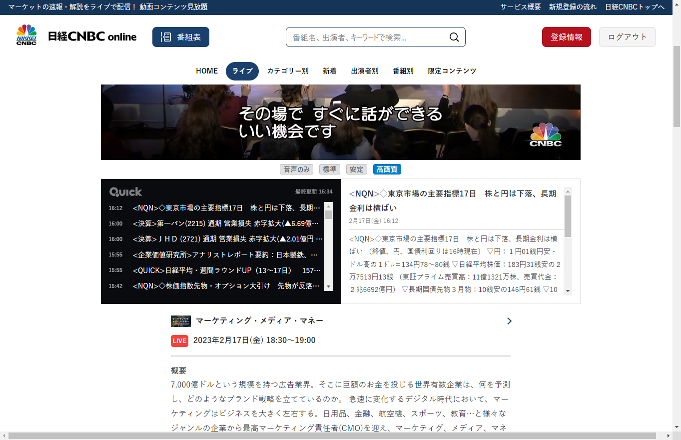Click the article pane scroll-up arrow
Screen dimensions: 681x440
(568, 191)
